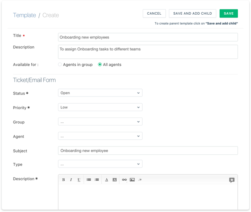Apply bold formatting in description editor
Image resolution: width=251 pixels, height=212 pixels.
tap(63, 179)
